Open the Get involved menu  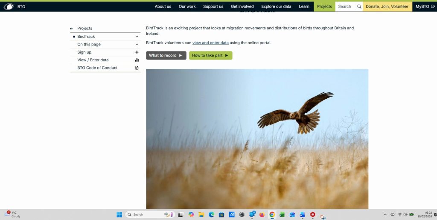click(242, 7)
